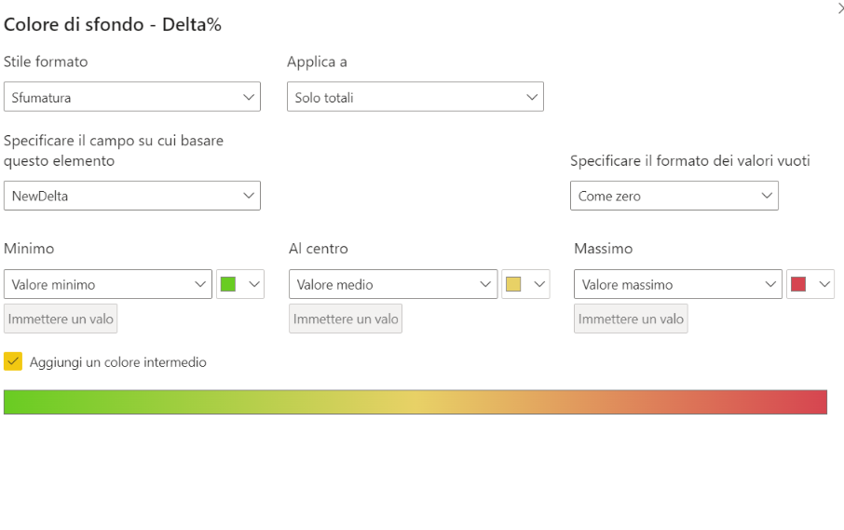Image resolution: width=844 pixels, height=530 pixels.
Task: Close the Colore di sfondo dialog
Action: [840, 7]
